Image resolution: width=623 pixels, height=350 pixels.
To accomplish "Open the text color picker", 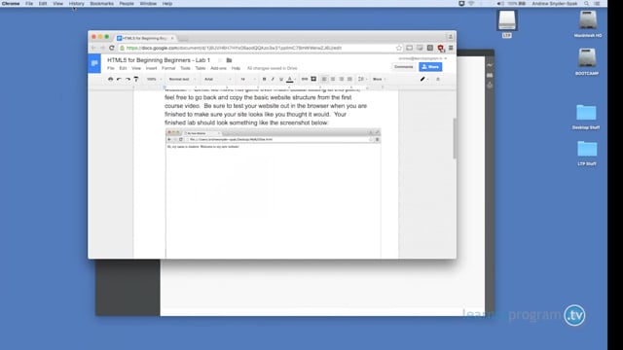I will [290, 80].
